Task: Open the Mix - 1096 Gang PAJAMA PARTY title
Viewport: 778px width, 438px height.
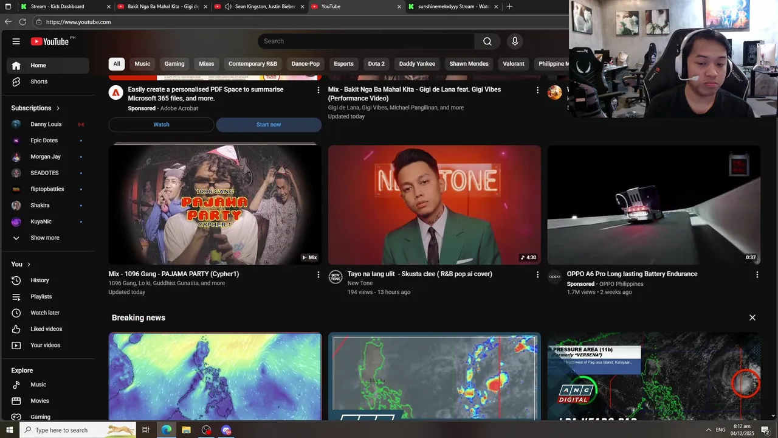Action: (174, 274)
